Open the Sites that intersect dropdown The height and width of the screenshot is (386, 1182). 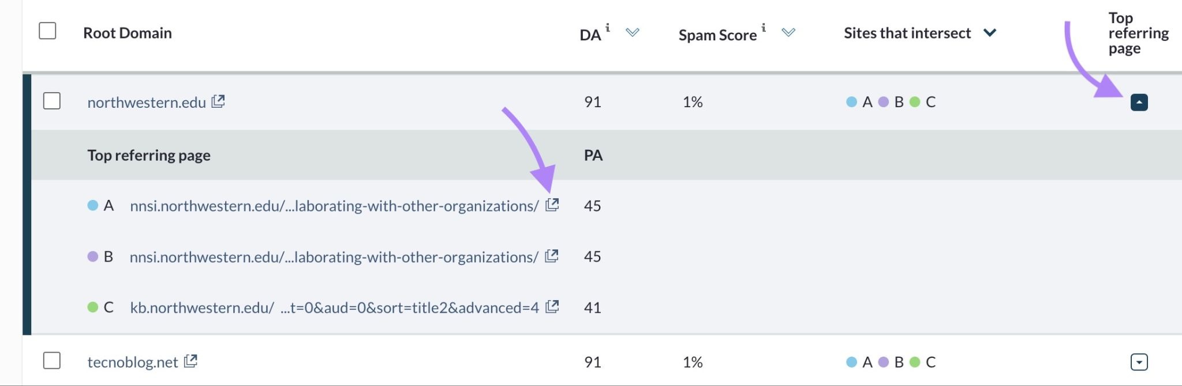click(x=990, y=33)
